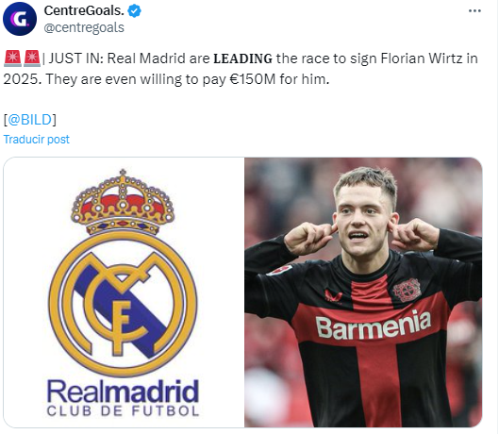
Task: Click the Traducir post link
Action: pyautogui.click(x=36, y=140)
